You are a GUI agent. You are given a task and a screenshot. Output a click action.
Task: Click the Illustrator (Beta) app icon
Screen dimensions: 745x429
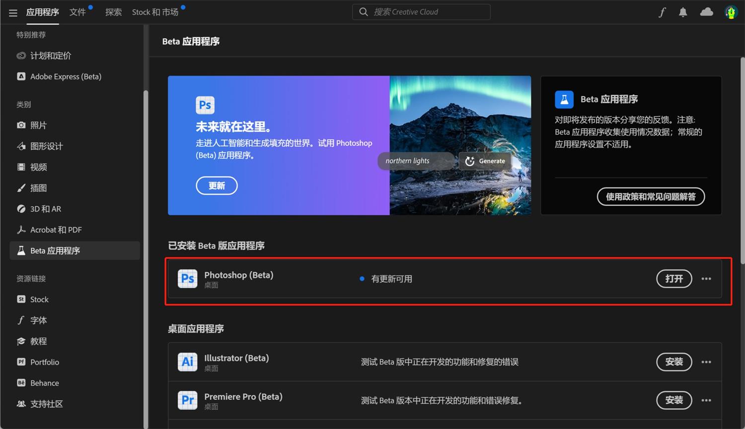click(x=188, y=362)
